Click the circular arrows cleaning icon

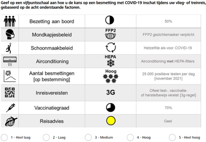click(111, 47)
